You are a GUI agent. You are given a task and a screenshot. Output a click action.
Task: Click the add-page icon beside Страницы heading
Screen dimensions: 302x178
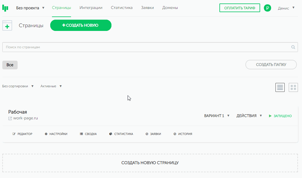(7, 25)
